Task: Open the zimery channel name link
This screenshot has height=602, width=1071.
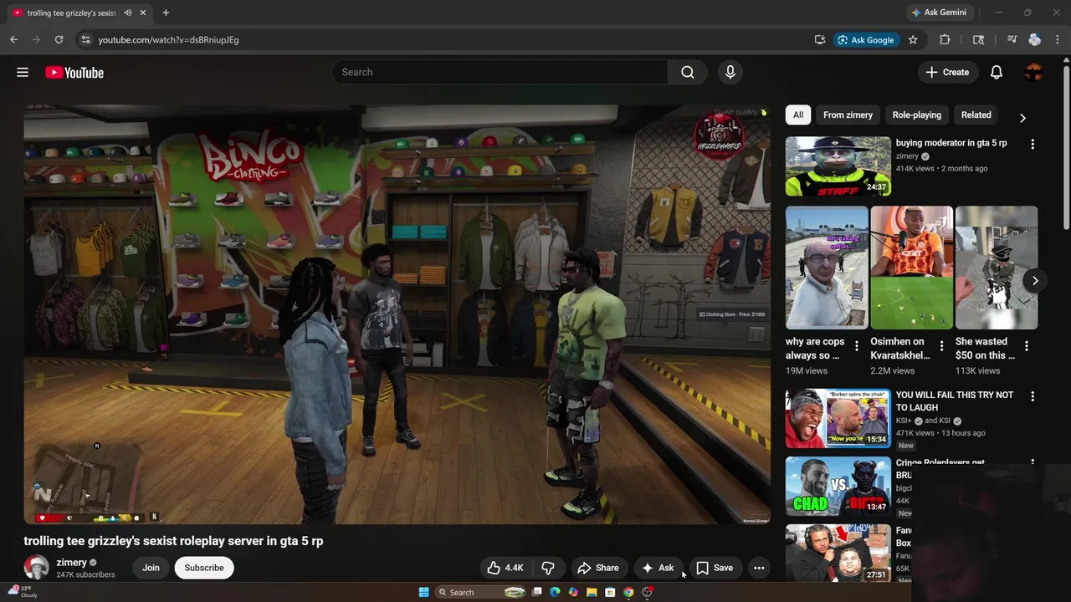Action: [x=71, y=563]
